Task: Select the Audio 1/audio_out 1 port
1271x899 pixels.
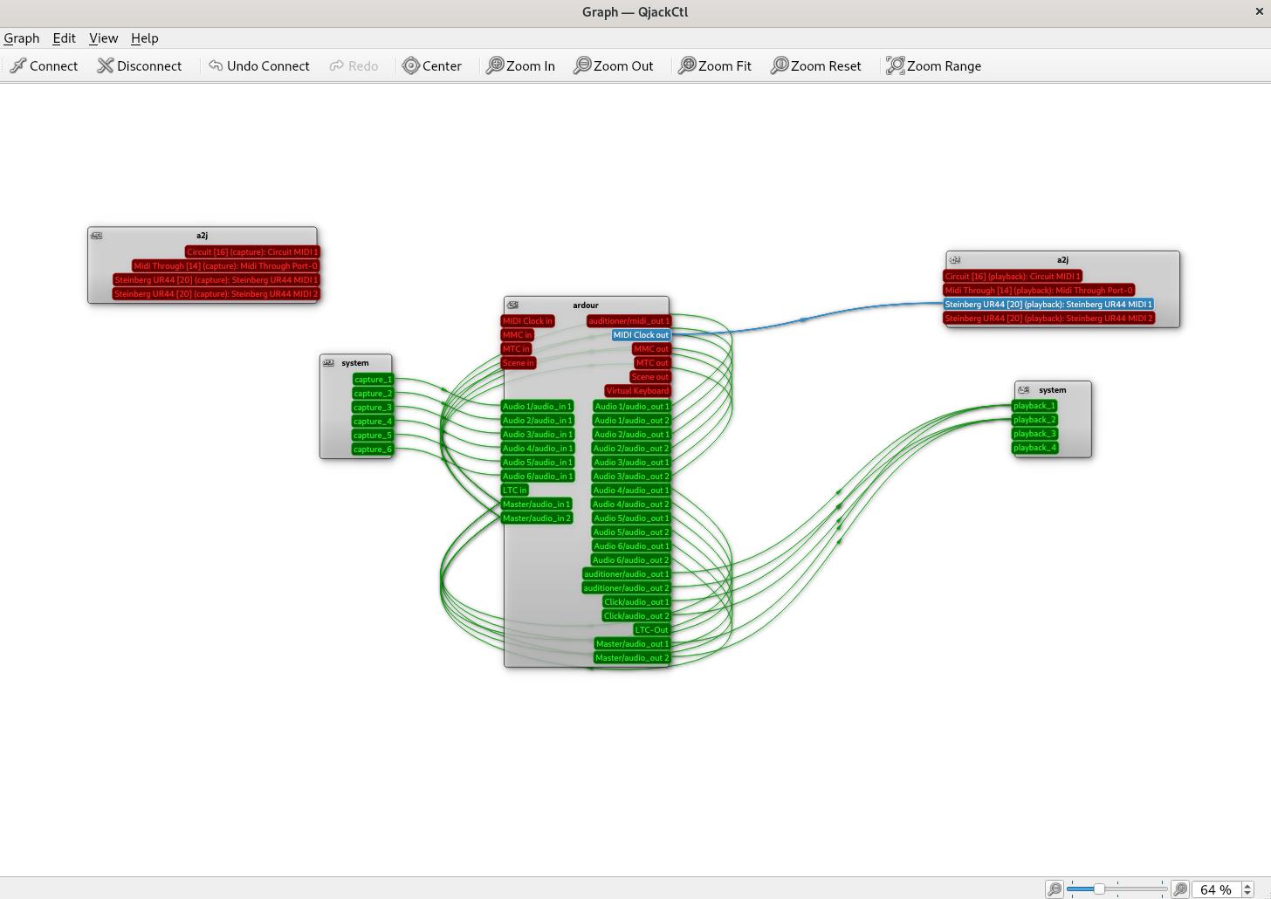Action: click(632, 406)
